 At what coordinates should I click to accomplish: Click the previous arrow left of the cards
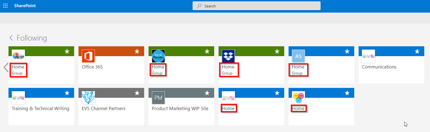pyautogui.click(x=6, y=67)
